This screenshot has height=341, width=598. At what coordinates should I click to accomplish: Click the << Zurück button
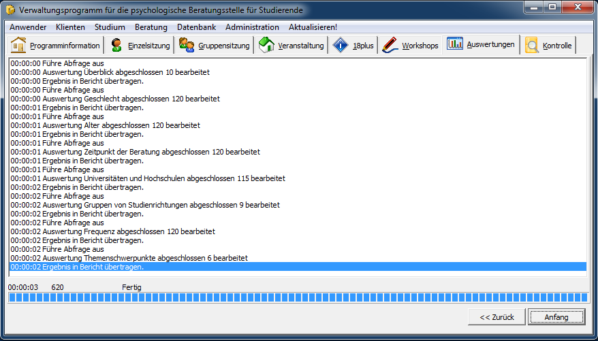pos(497,317)
